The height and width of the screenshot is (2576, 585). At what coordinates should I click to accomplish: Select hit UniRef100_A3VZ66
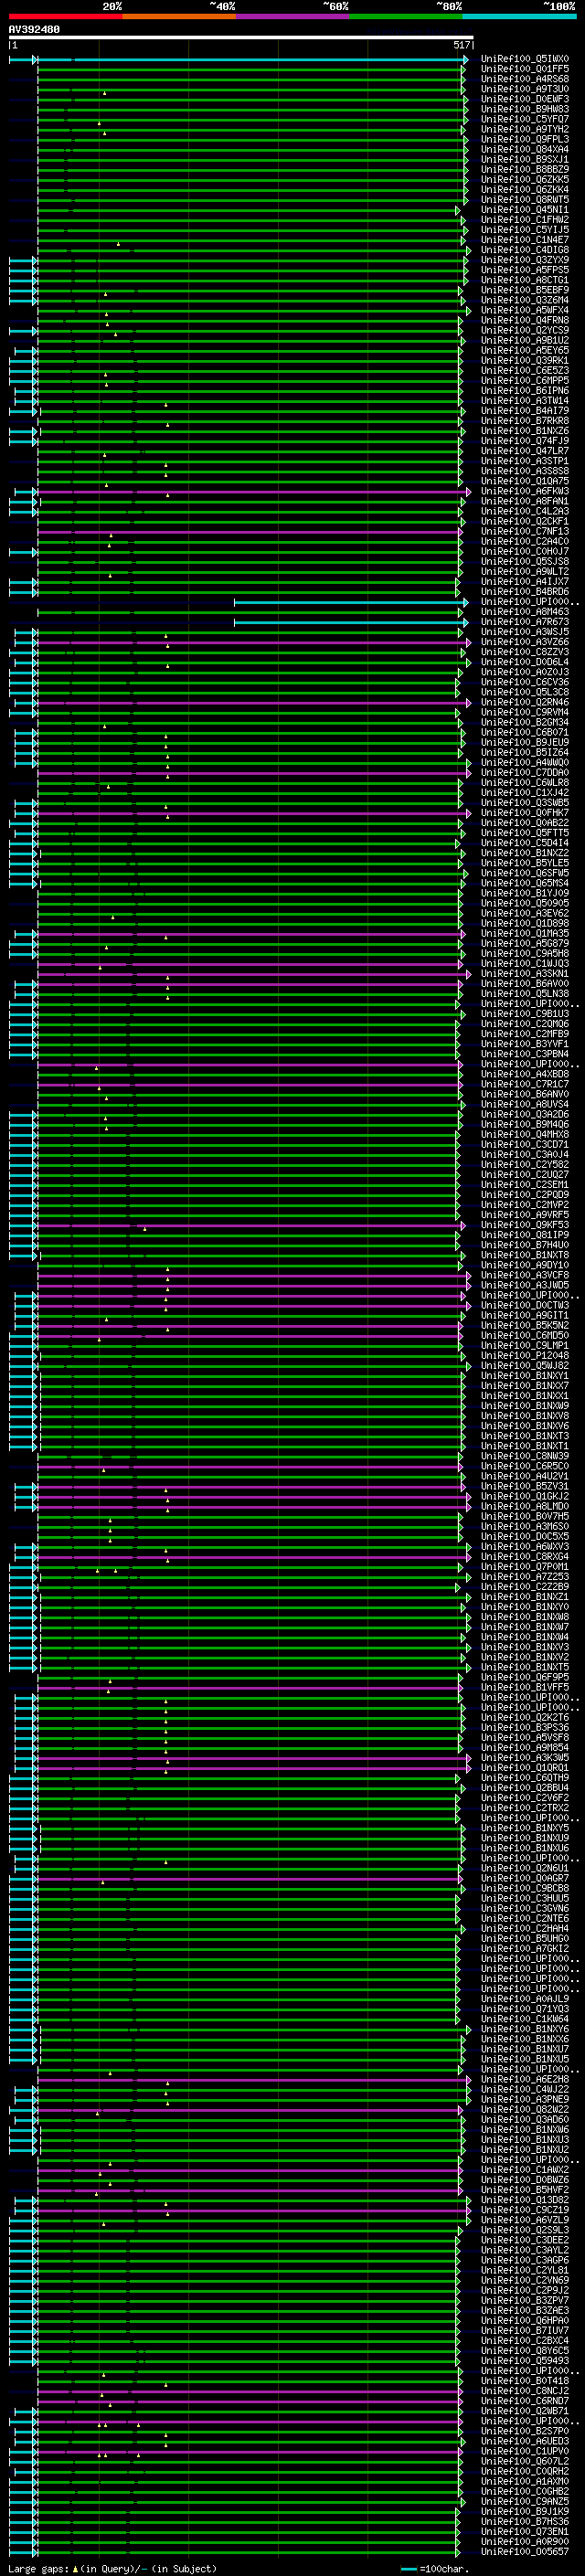pyautogui.click(x=525, y=642)
